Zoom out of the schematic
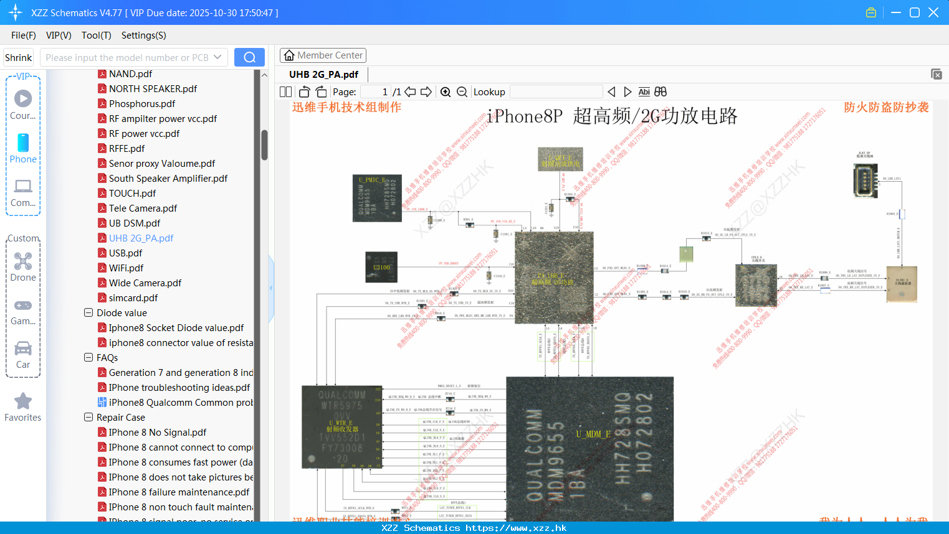Viewport: 949px width, 534px height. 462,91
